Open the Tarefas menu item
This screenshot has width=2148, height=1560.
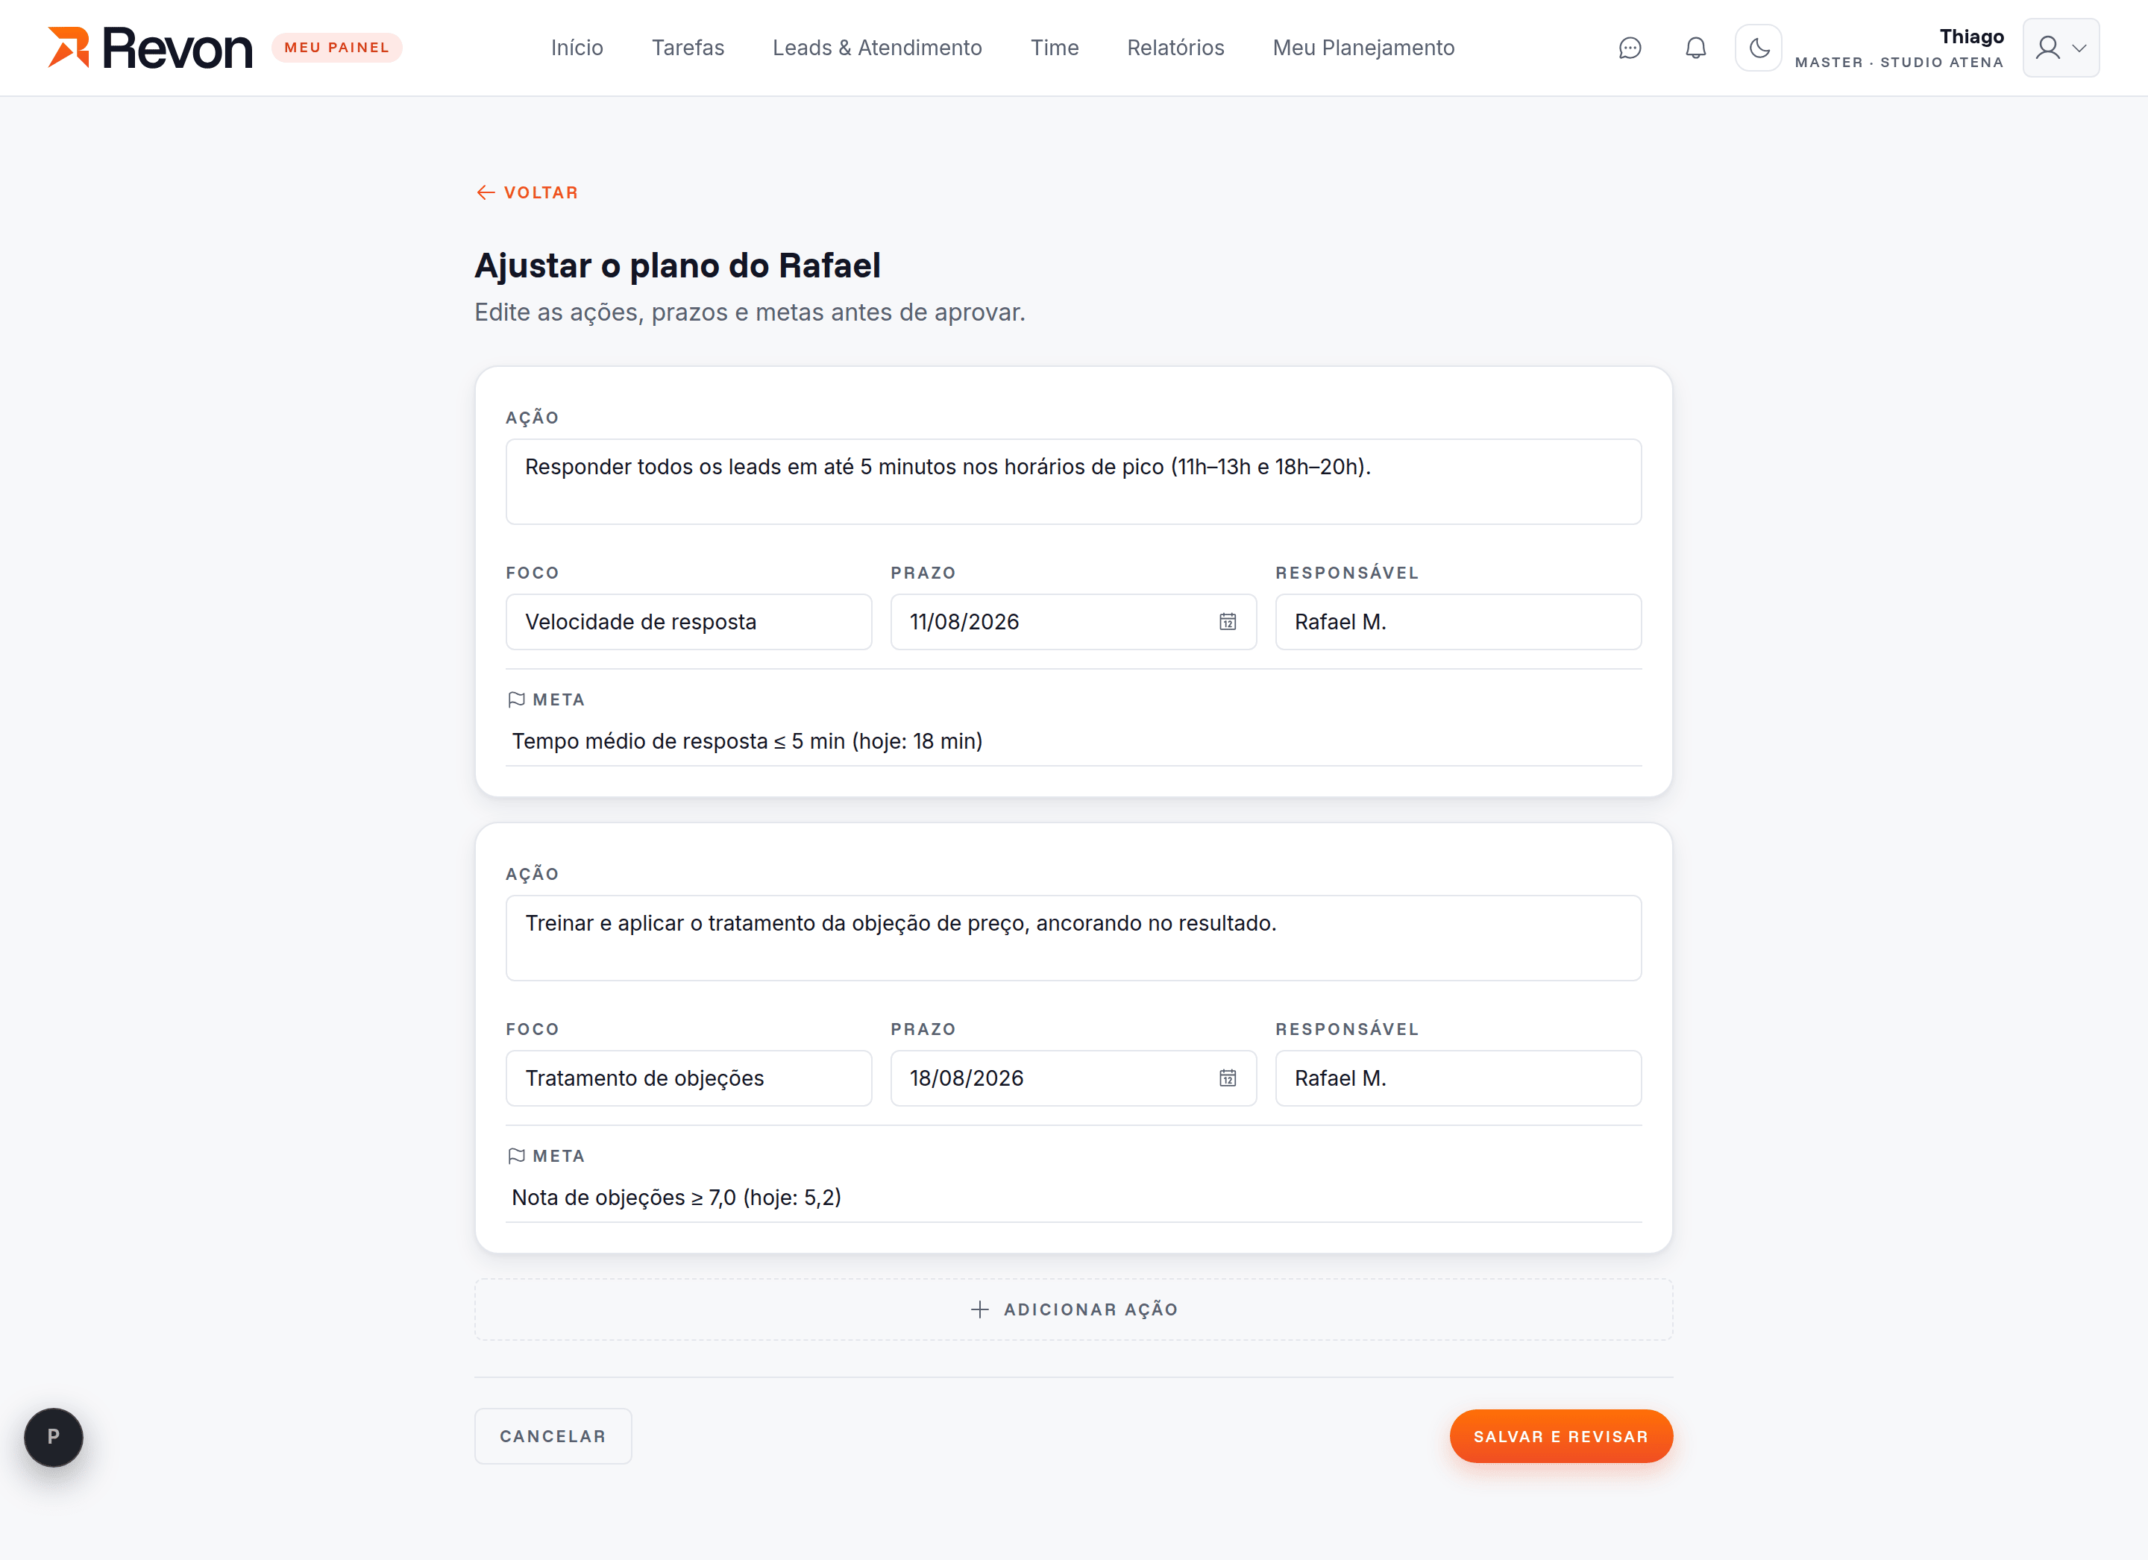pyautogui.click(x=688, y=48)
